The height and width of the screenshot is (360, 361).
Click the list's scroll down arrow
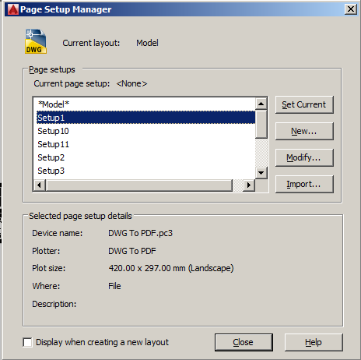261,172
